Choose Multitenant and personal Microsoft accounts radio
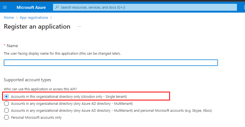Image resolution: width=245 pixels, height=127 pixels. (x=6, y=111)
